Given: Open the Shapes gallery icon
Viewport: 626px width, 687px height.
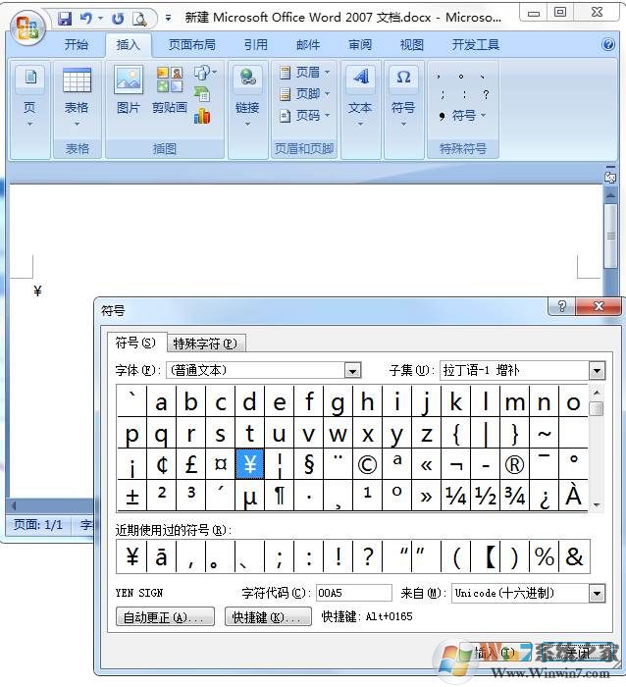Looking at the screenshot, I should point(204,73).
